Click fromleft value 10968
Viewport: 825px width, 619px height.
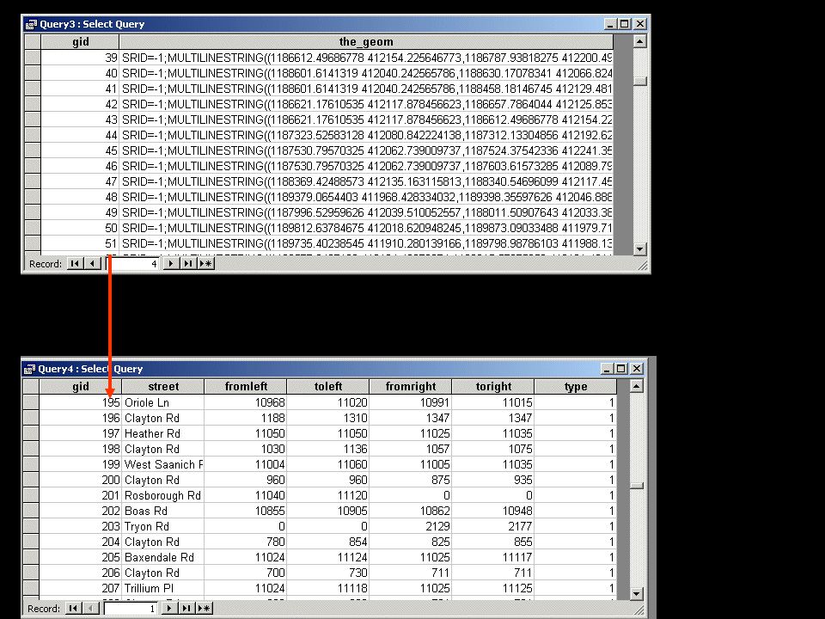(246, 402)
